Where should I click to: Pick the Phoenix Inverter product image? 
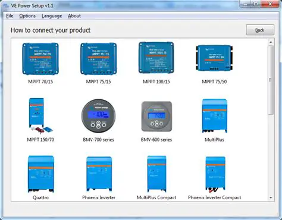click(99, 174)
